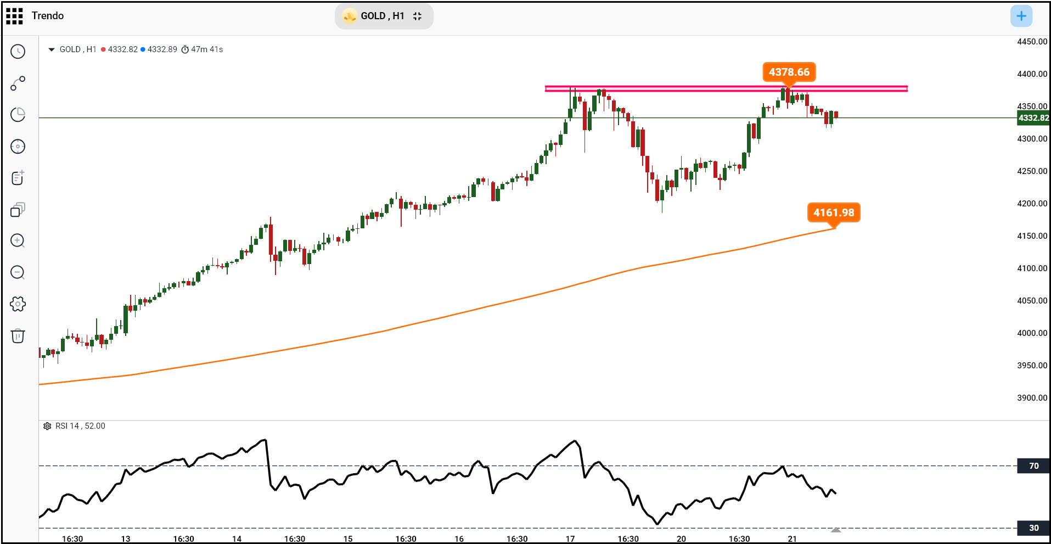Toggle fullscreen icon in GOLD tab
Screen dimensions: 1051x544
418,16
